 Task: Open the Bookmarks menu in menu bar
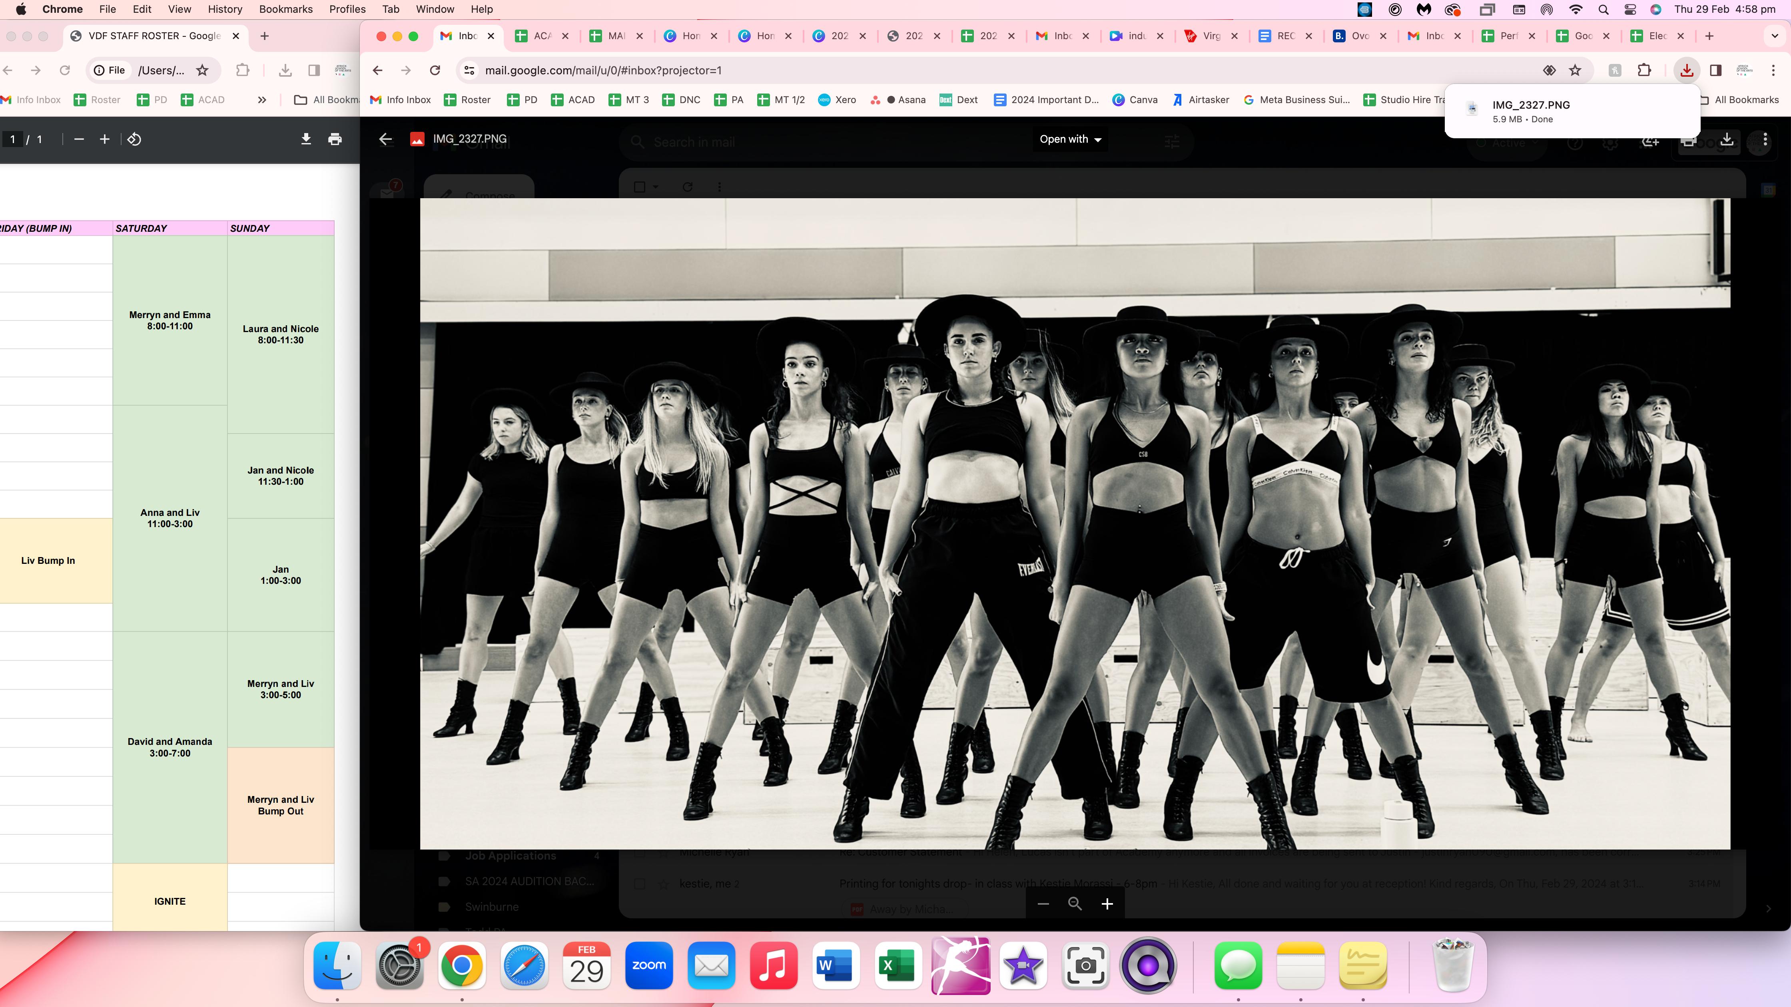285,9
